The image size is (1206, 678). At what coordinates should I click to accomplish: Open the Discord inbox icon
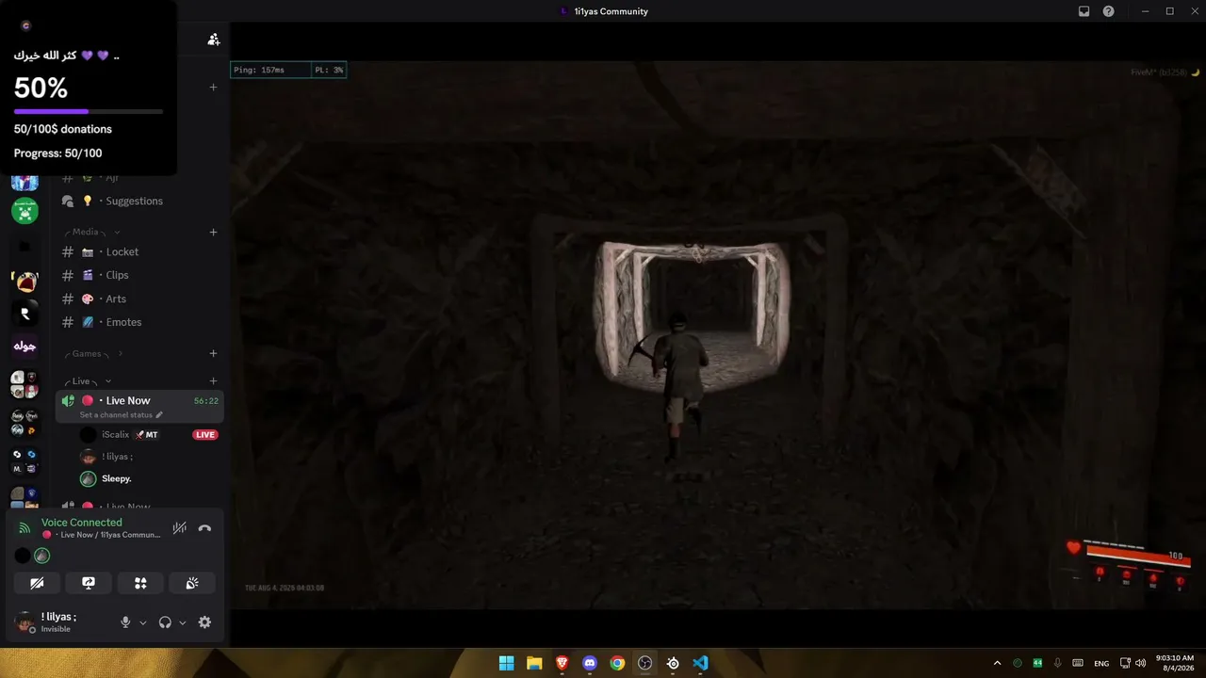coord(1084,11)
